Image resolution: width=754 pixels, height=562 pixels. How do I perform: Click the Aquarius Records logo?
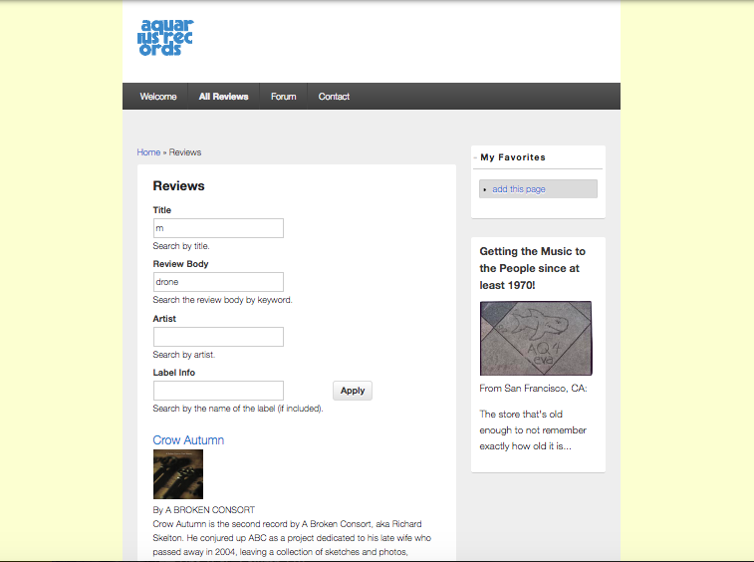pyautogui.click(x=165, y=38)
